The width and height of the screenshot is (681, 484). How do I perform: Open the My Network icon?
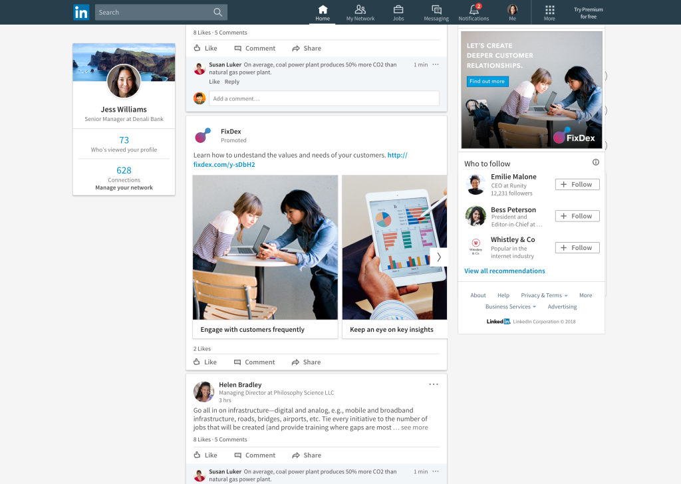point(360,9)
